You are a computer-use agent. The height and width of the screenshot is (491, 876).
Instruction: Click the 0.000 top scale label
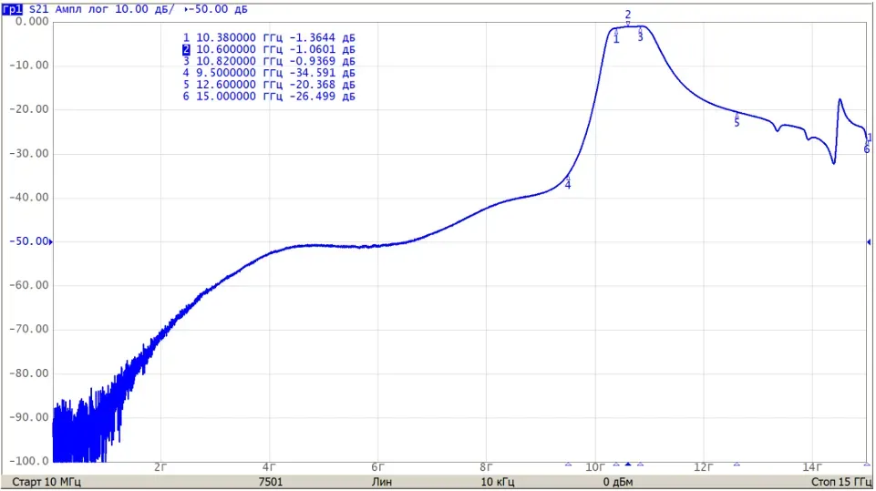32,21
